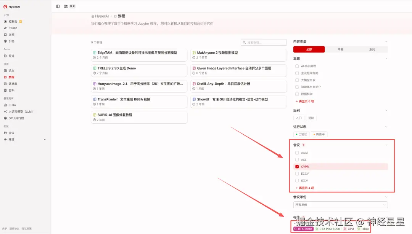Collapse the 级别 filter section
The width and height of the screenshot is (412, 234).
pos(386,110)
